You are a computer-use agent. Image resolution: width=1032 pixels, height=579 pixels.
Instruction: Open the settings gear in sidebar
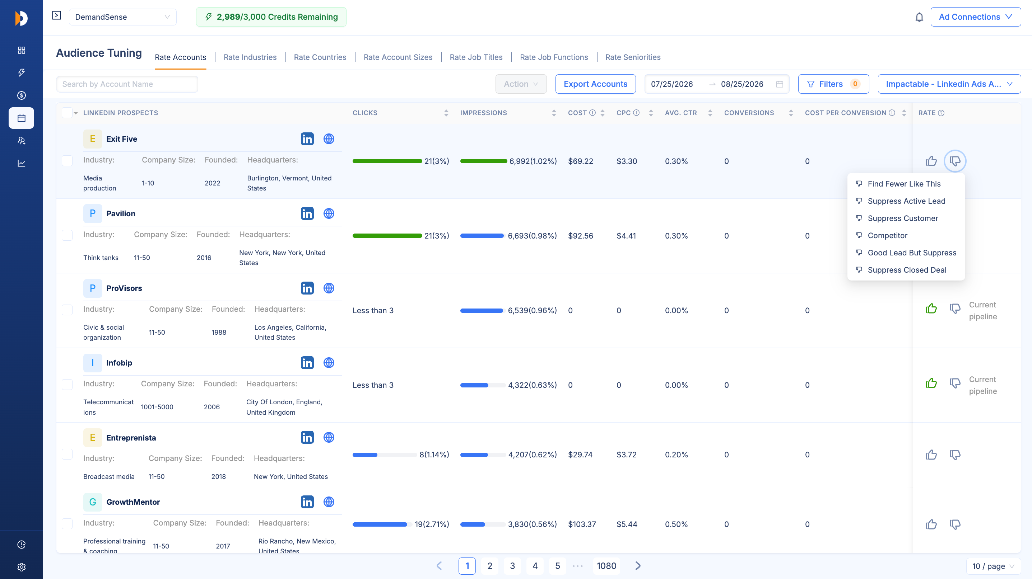tap(22, 567)
